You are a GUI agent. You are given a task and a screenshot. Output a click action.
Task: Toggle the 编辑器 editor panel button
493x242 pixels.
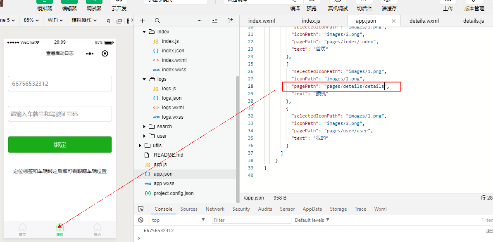pyautogui.click(x=69, y=6)
